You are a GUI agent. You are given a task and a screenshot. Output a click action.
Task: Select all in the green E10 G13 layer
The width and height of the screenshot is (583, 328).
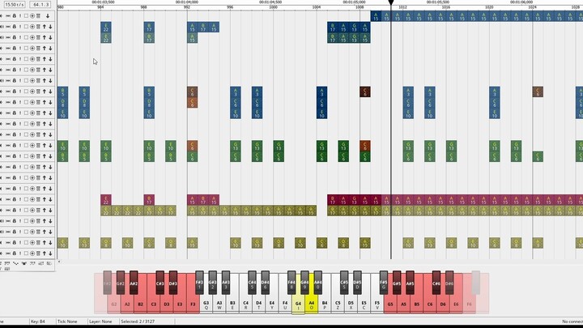click(x=26, y=146)
